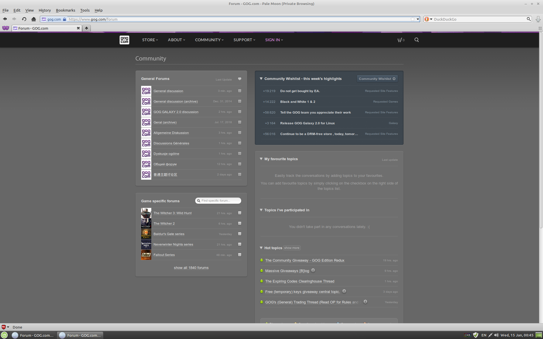Screen dimensions: 543x339
Task: Click show all 1840 forums link
Action: (x=191, y=268)
